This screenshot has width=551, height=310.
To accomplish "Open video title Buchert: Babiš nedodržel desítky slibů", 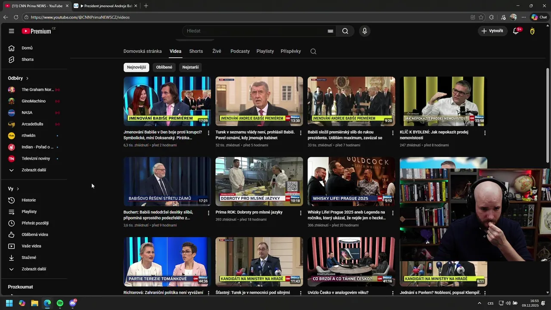I will click(x=158, y=215).
